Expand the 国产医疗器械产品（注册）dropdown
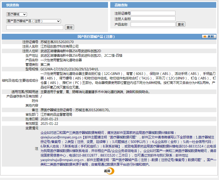 [33, 21]
